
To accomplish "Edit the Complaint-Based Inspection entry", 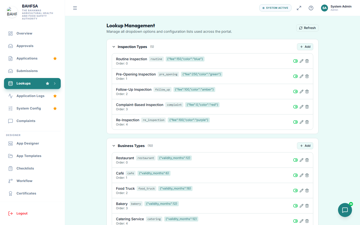I will tap(301, 107).
